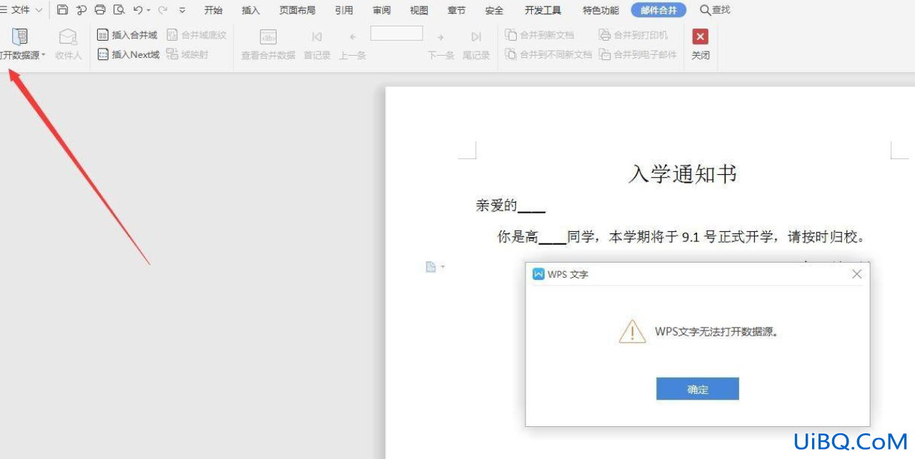Go to 上一条 previous record

(352, 44)
